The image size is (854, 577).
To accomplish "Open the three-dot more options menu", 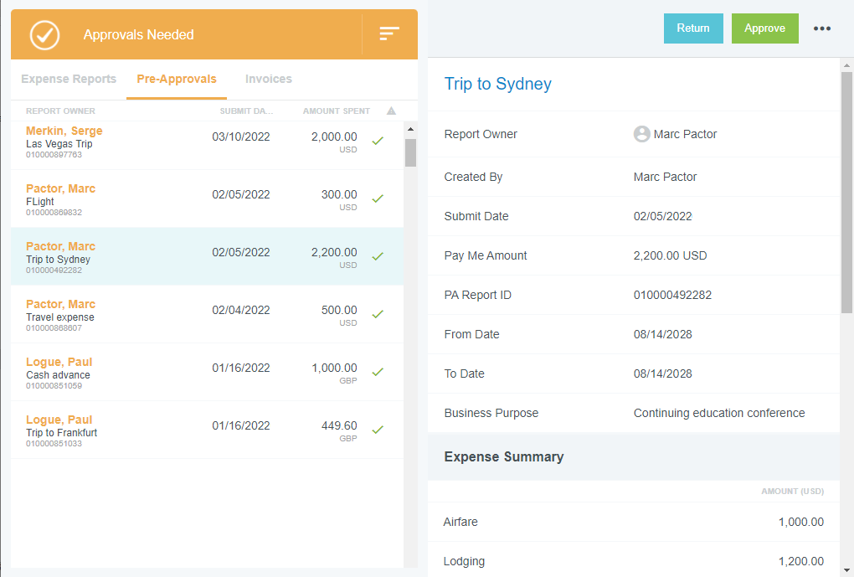I will (x=822, y=28).
